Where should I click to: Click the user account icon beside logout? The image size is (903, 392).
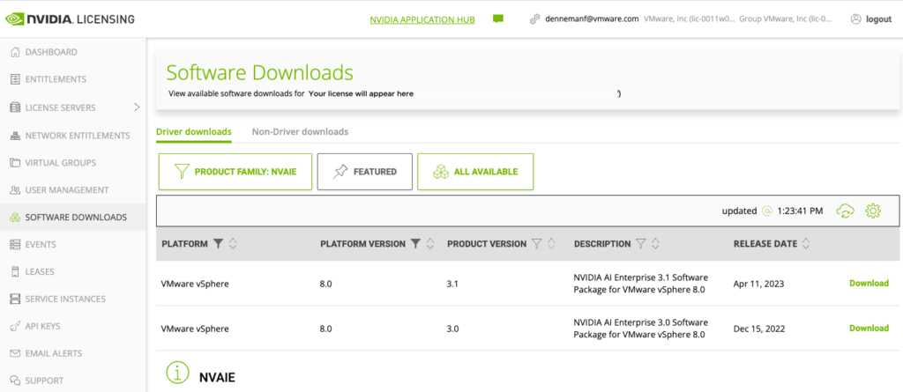(x=855, y=18)
